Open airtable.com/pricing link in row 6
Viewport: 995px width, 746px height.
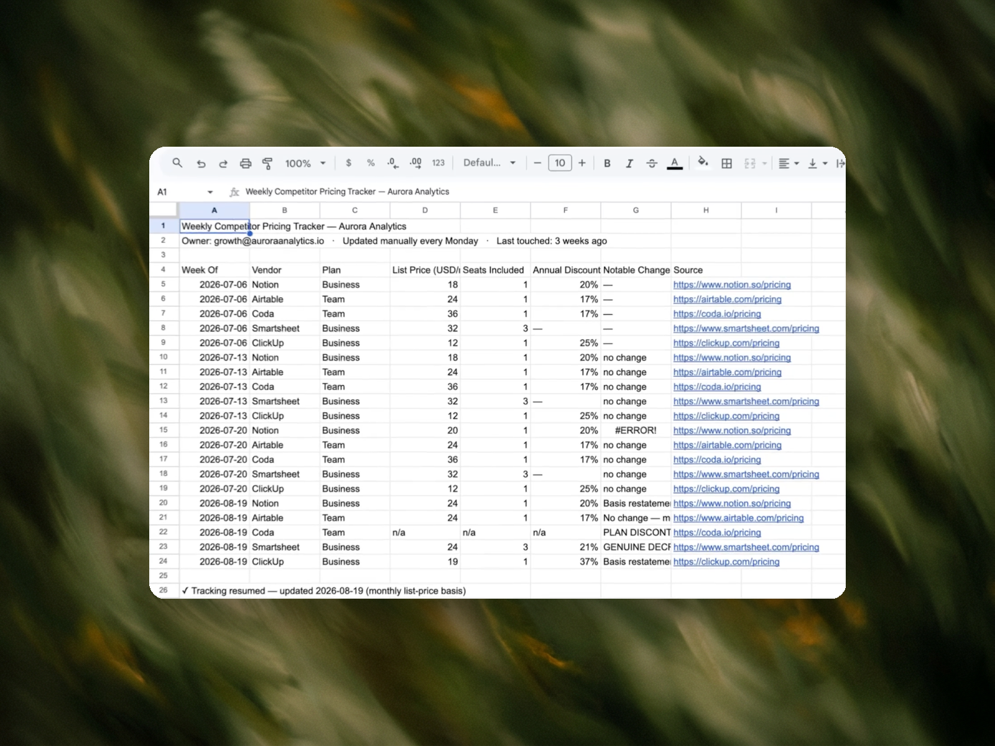(x=727, y=299)
